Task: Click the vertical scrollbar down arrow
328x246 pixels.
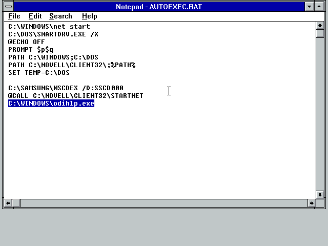Action: [320, 195]
